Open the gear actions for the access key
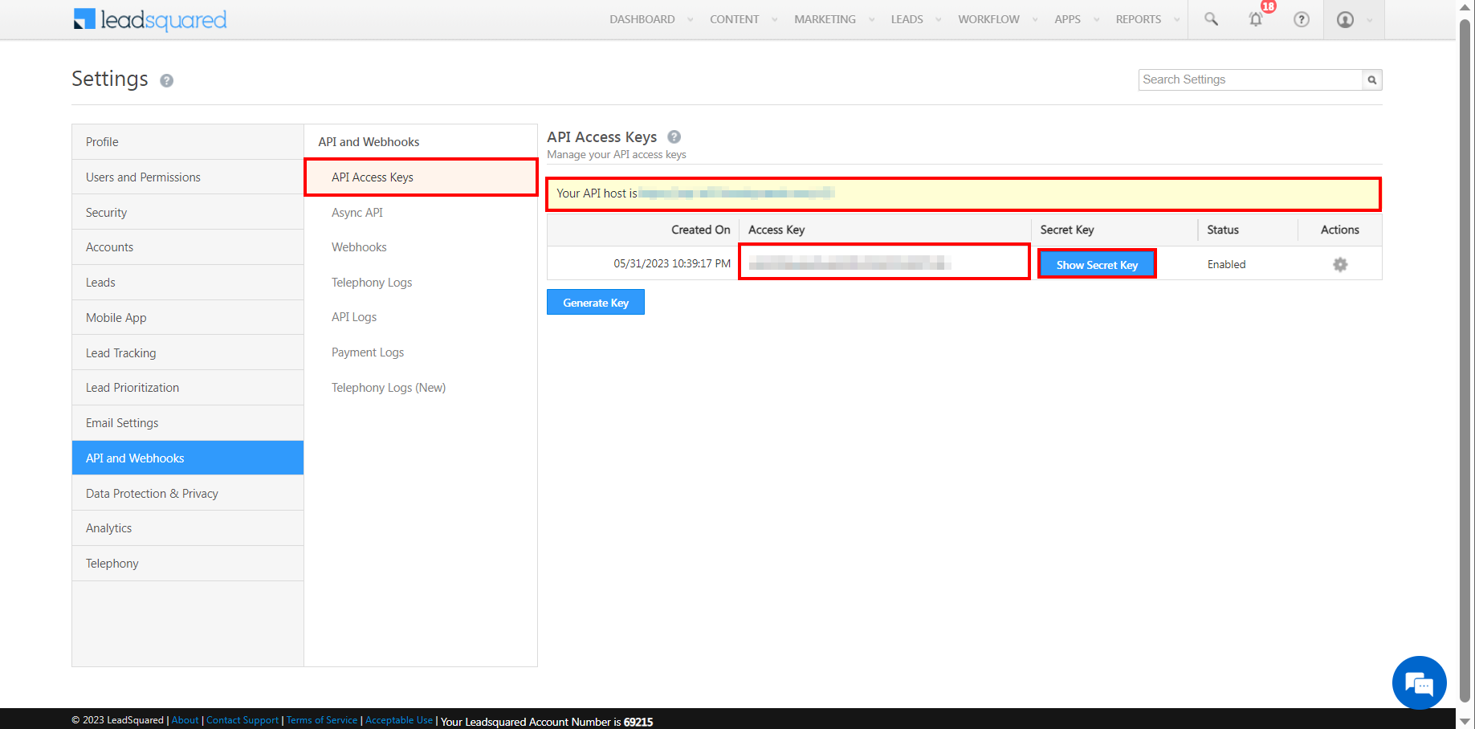Image resolution: width=1475 pixels, height=729 pixels. tap(1340, 264)
